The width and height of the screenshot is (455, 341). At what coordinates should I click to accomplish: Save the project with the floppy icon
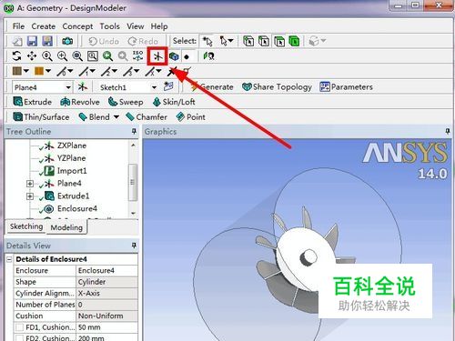click(32, 41)
